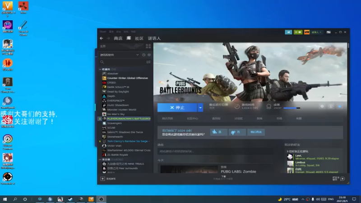The image size is (361, 203).
Task: Open the advanced filter sliders icon
Action: 148,62
